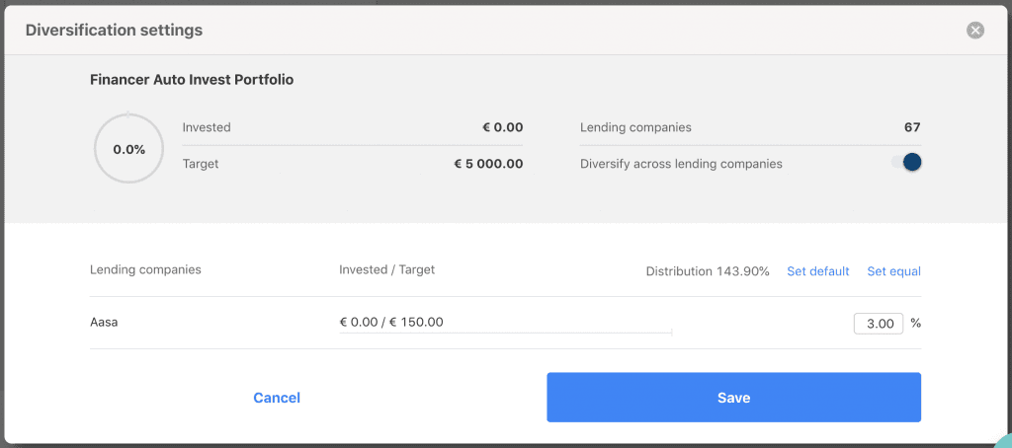Click the Financer Auto Invest Portfolio heading

[192, 80]
